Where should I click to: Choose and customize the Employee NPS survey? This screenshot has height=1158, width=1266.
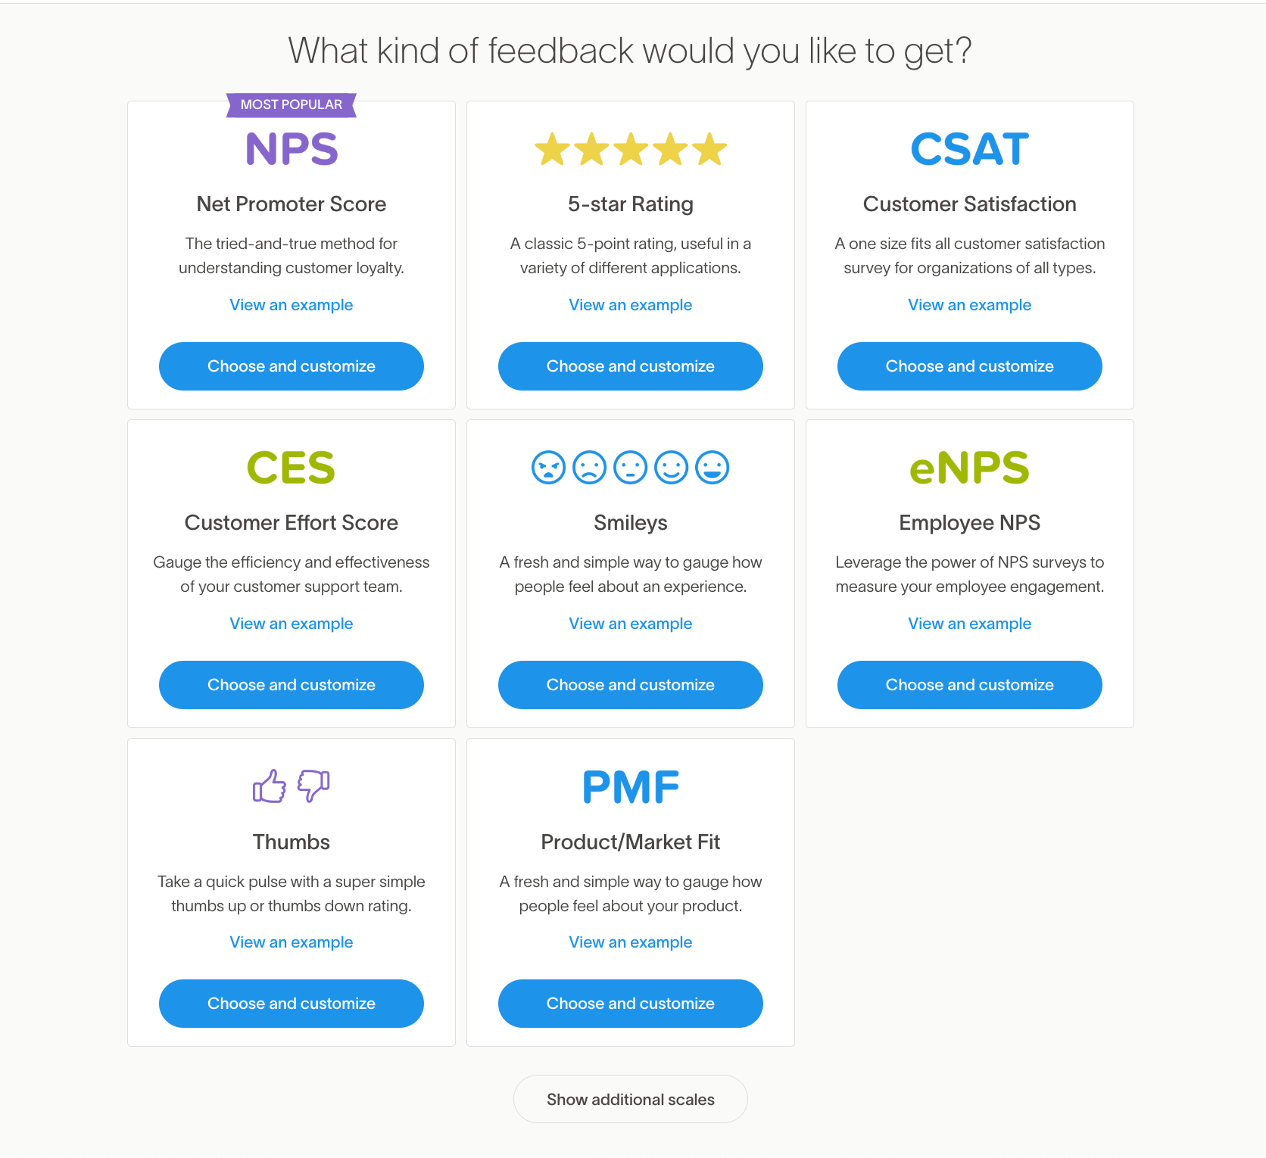click(969, 685)
